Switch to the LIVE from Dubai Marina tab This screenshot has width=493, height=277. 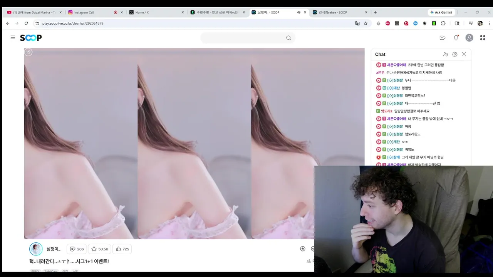tap(35, 12)
